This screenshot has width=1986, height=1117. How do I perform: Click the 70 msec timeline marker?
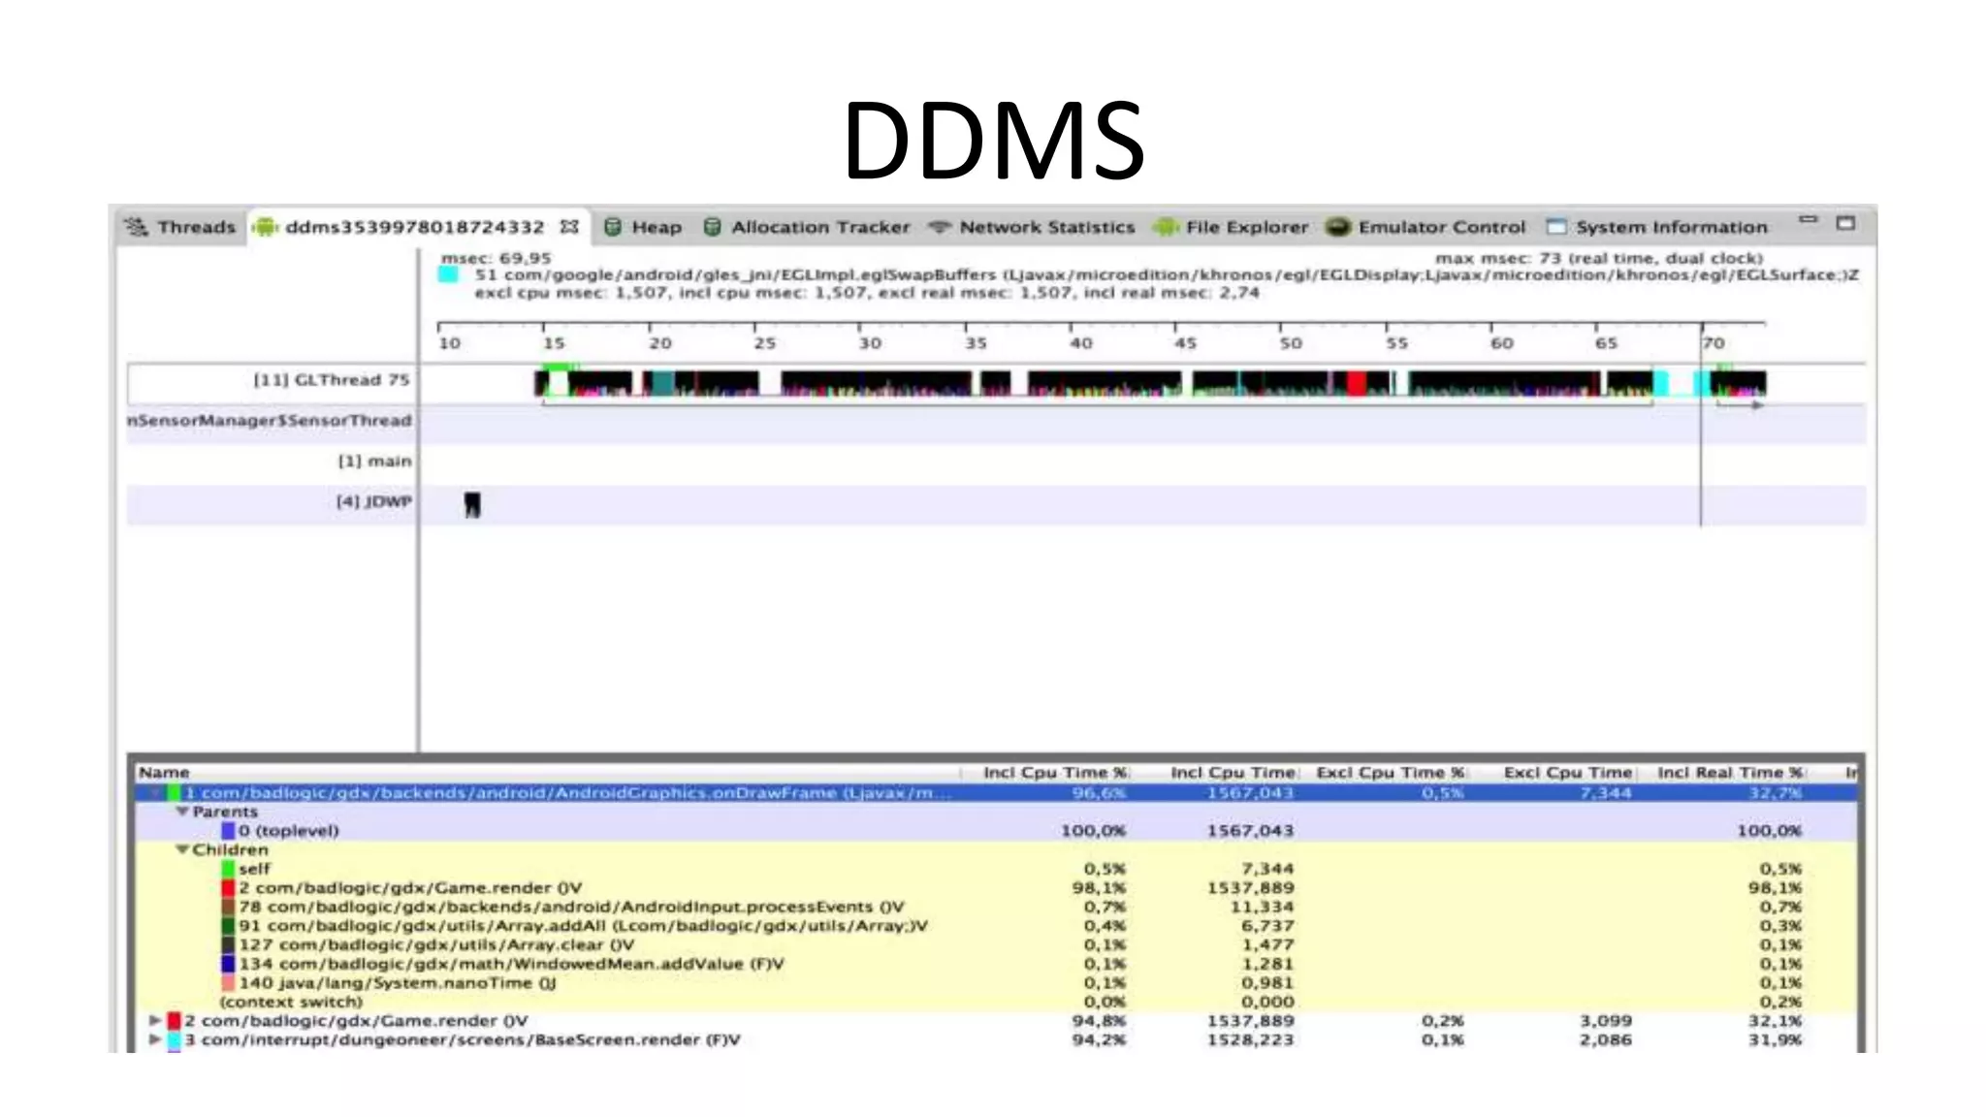(x=1714, y=343)
